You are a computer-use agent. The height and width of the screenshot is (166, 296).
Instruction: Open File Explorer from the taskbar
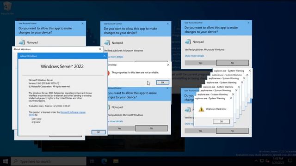(116, 161)
